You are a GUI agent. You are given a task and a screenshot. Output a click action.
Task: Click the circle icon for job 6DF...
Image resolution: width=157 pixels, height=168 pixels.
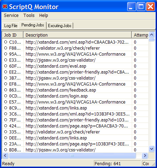point(6,66)
